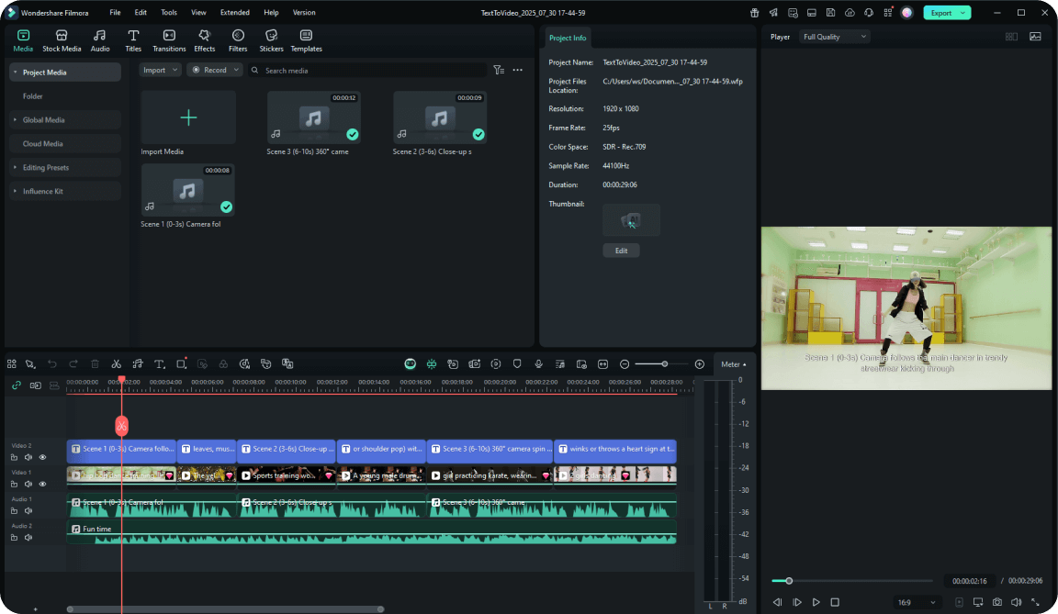Open the Templates tab

click(x=307, y=40)
